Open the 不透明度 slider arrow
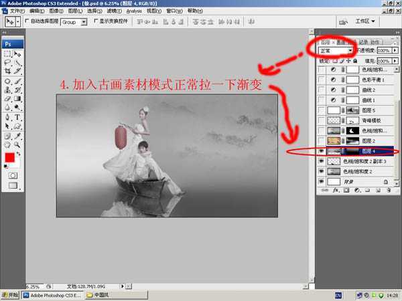Viewport: 402px width, 301px height. [x=395, y=50]
